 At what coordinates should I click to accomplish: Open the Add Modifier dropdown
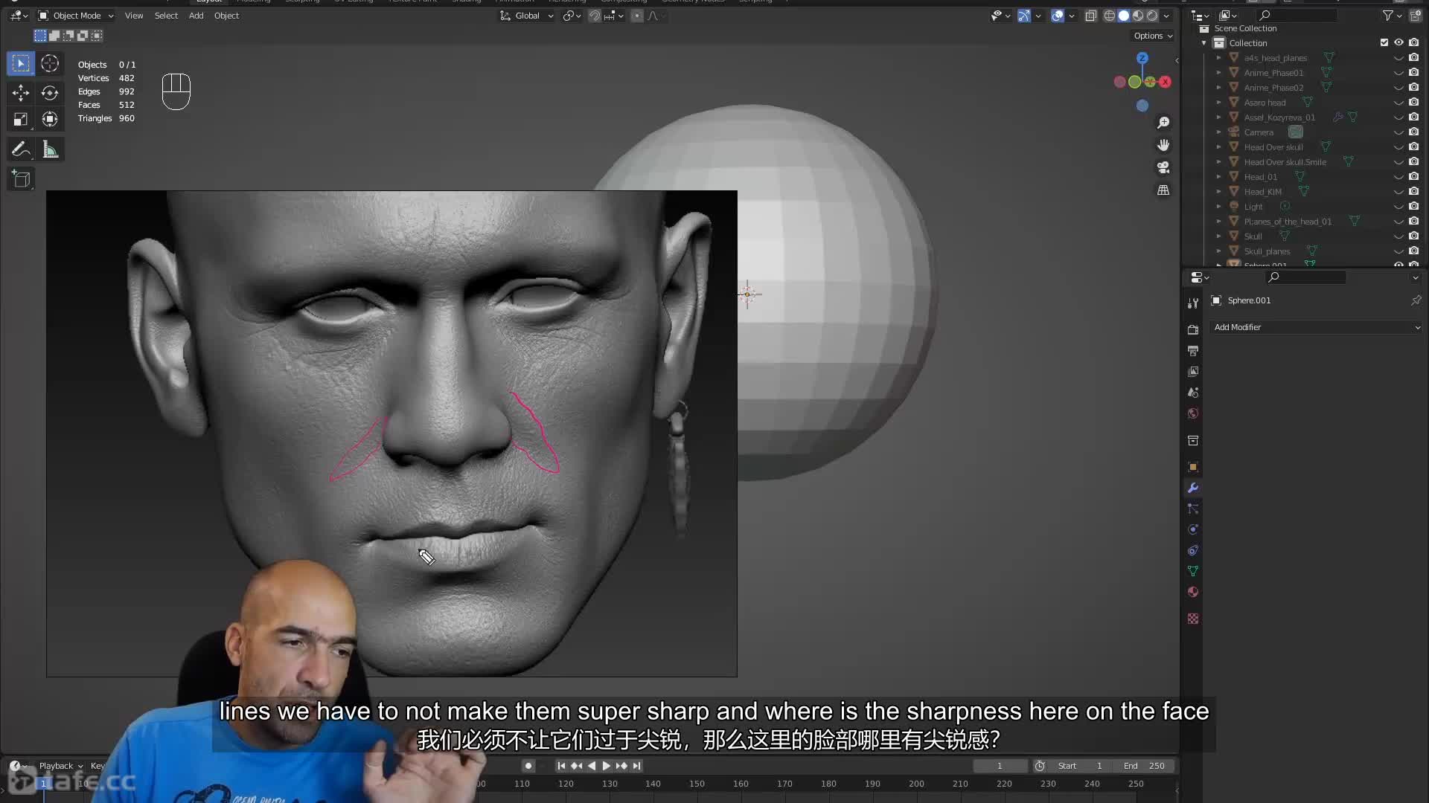1316,327
